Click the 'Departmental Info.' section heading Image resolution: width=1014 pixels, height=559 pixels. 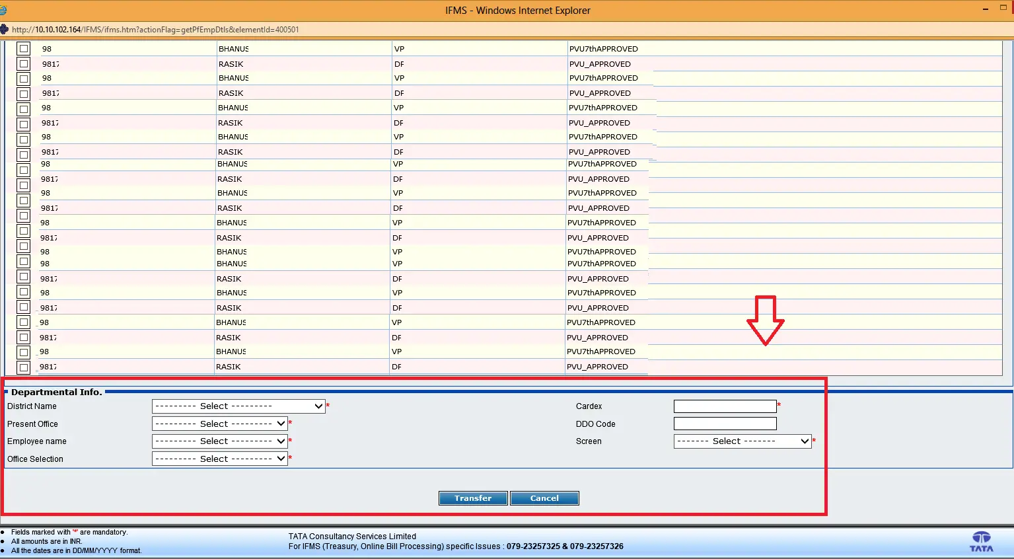[x=56, y=392]
